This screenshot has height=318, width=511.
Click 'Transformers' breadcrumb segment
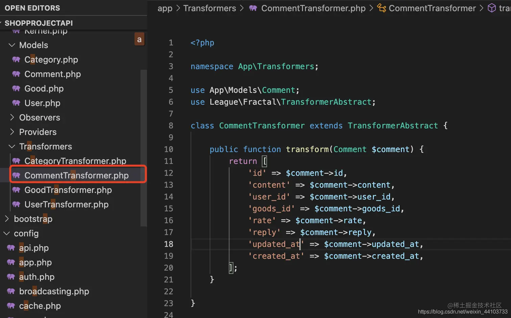click(210, 8)
